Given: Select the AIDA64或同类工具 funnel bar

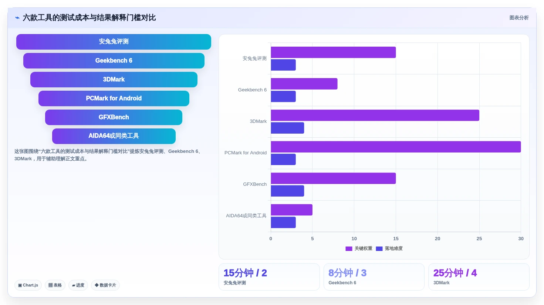Looking at the screenshot, I should (x=114, y=136).
